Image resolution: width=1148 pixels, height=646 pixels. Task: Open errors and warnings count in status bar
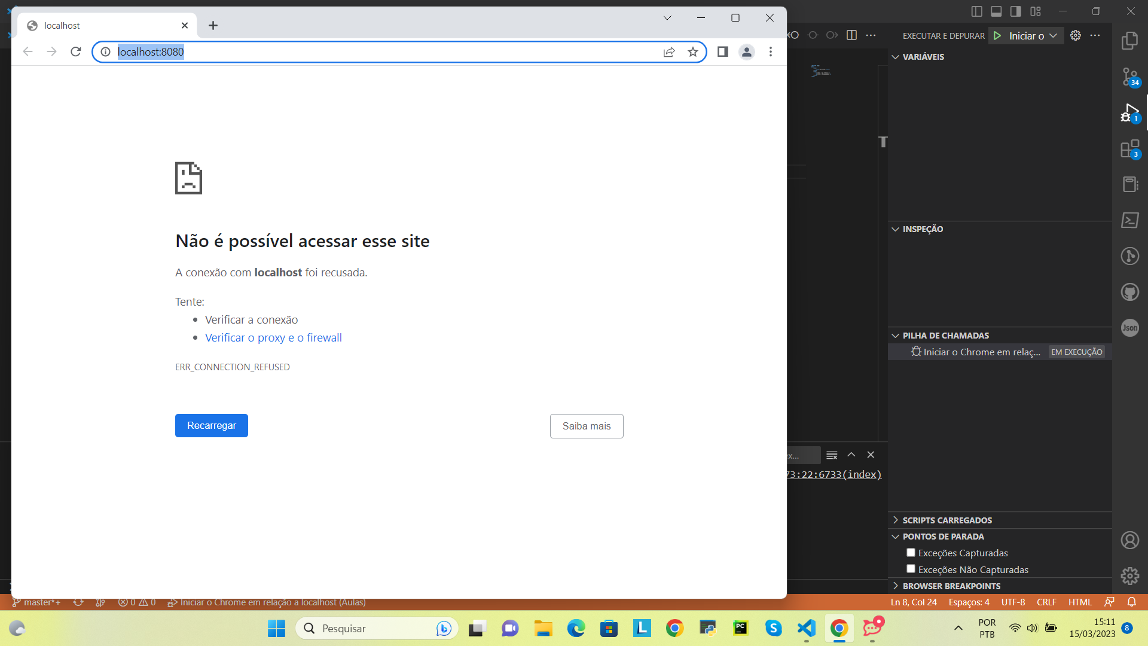point(137,602)
